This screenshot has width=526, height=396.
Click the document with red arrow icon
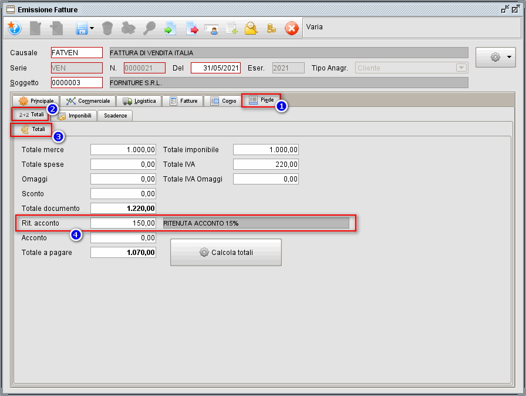[192, 28]
